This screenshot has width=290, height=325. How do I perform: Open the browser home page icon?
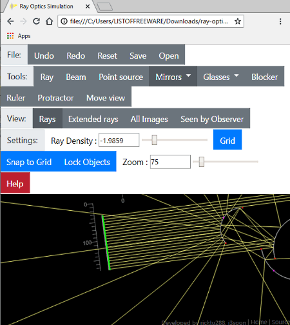pos(50,21)
